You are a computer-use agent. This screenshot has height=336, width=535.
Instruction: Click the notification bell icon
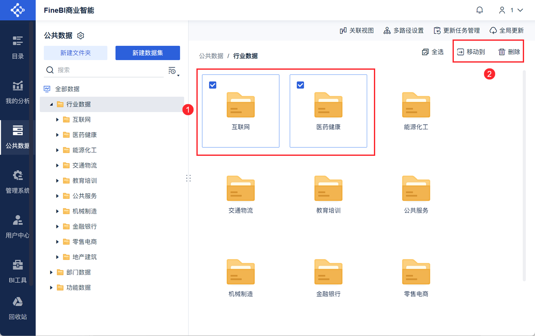click(x=479, y=10)
